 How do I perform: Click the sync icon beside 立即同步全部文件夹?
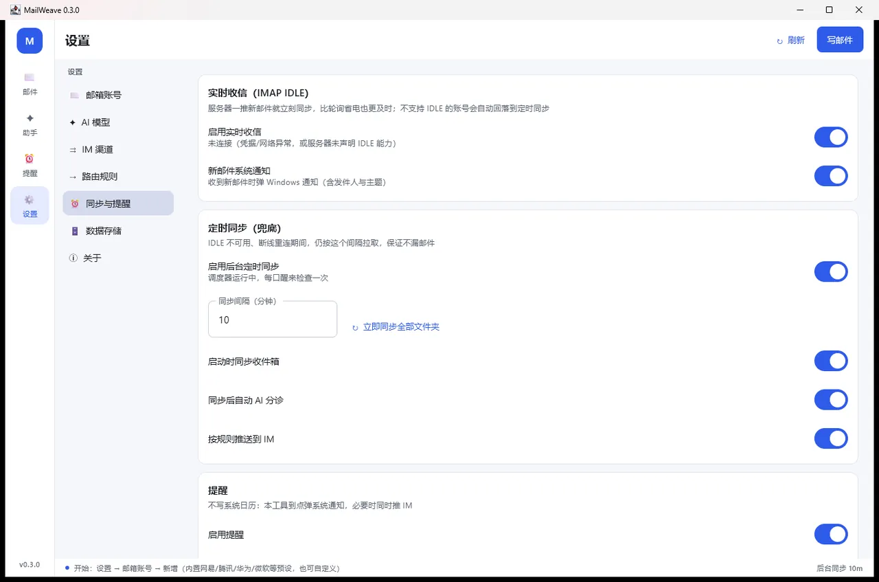(355, 328)
